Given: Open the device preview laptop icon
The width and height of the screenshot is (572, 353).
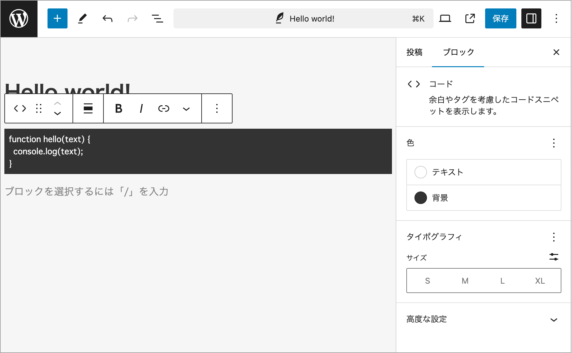Looking at the screenshot, I should click(x=445, y=18).
